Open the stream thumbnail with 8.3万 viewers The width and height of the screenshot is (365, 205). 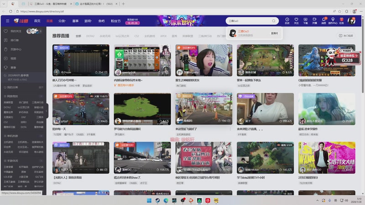(x=265, y=60)
